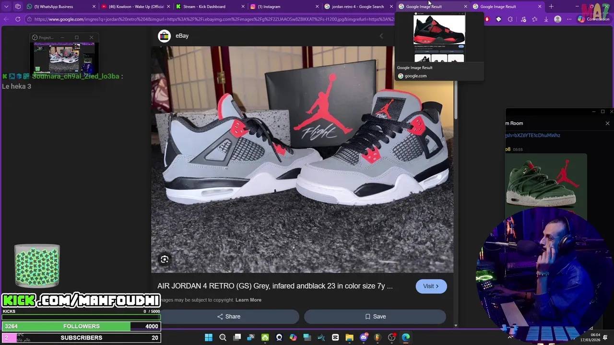
Task: Open the Favorites star list icon
Action: tap(534, 19)
